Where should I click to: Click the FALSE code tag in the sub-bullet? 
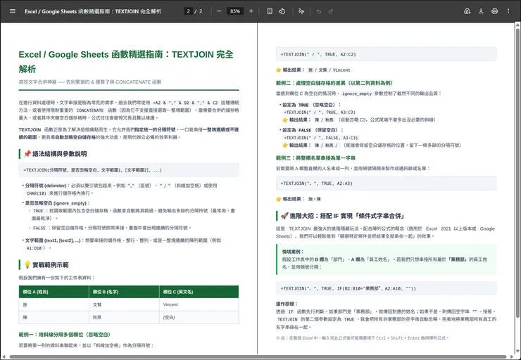(x=39, y=228)
